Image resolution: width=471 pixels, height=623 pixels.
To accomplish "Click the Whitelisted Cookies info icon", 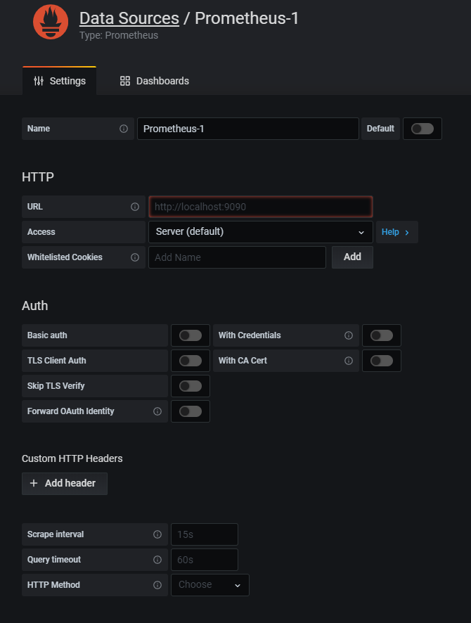I will click(x=135, y=257).
